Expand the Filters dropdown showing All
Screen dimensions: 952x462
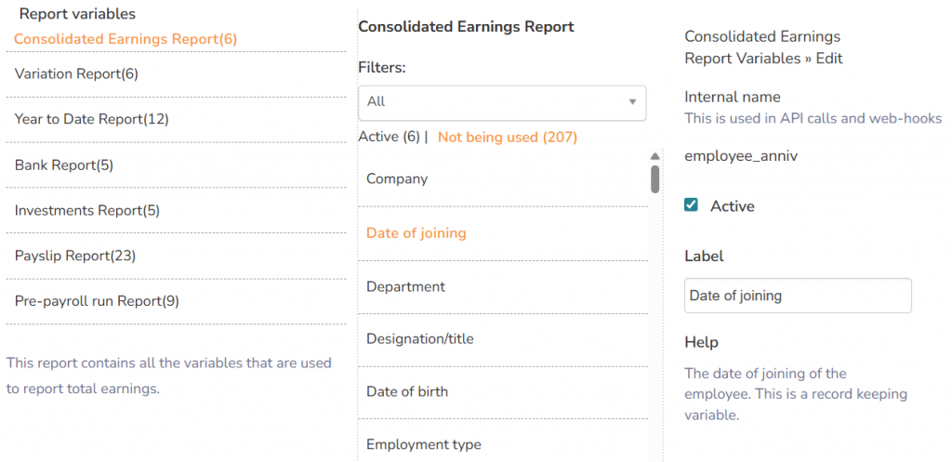pyautogui.click(x=493, y=101)
